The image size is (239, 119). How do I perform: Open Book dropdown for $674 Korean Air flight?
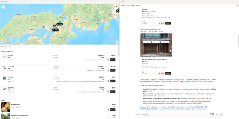[113, 81]
